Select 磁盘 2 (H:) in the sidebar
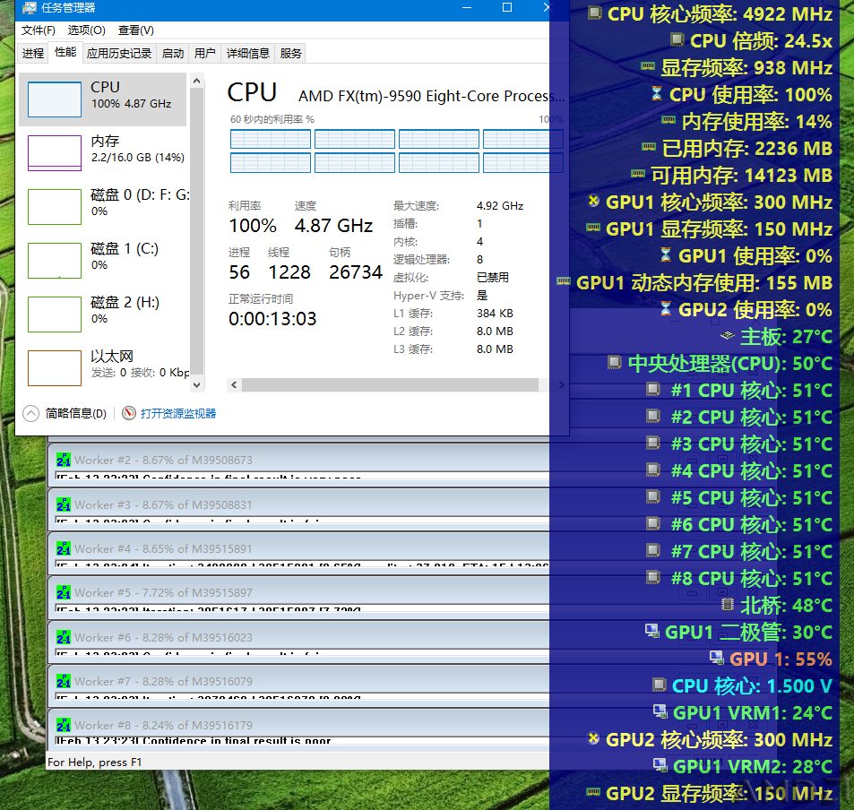The height and width of the screenshot is (810, 854). 103,315
